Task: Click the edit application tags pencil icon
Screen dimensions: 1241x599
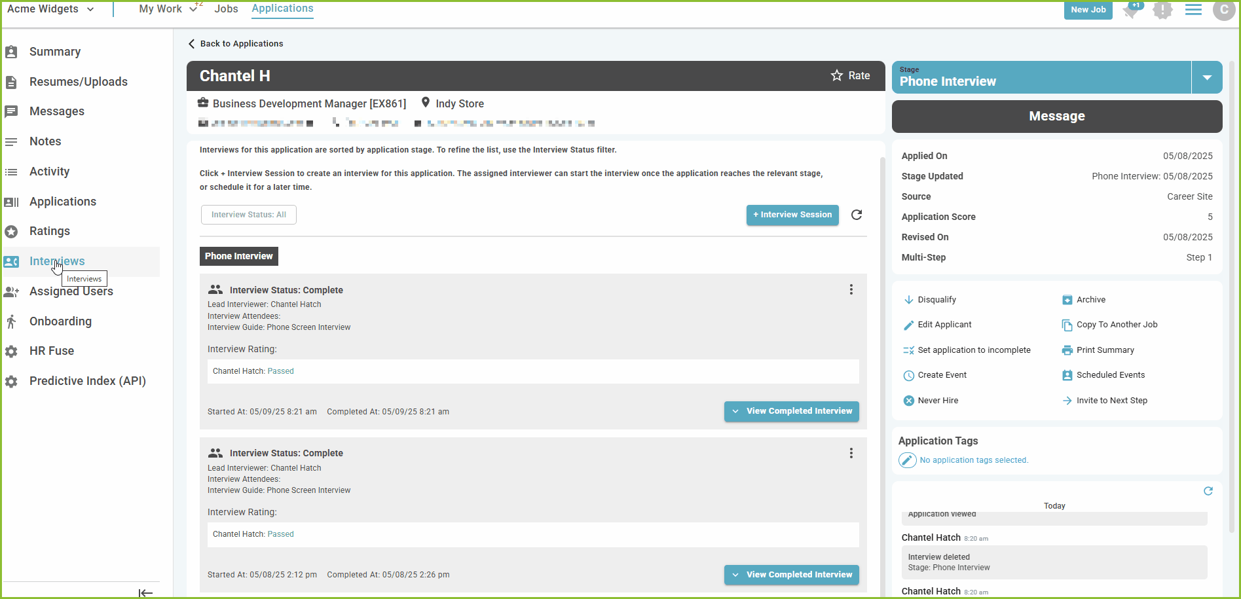Action: click(907, 460)
